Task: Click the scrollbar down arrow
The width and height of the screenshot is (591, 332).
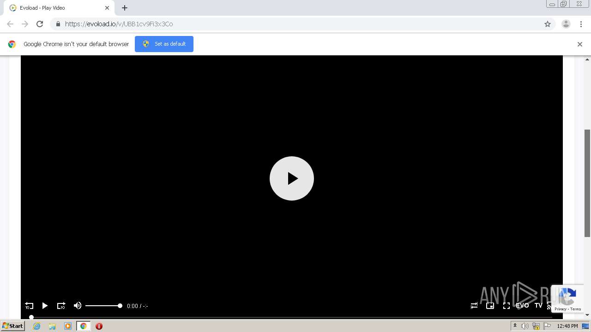Action: (x=587, y=314)
